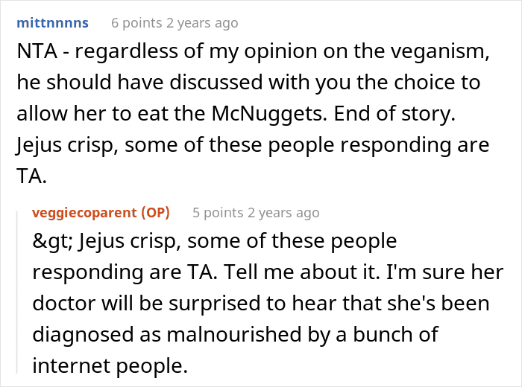Click the sentence "End of story."
Screen dimensions: 522x387
pos(394,114)
